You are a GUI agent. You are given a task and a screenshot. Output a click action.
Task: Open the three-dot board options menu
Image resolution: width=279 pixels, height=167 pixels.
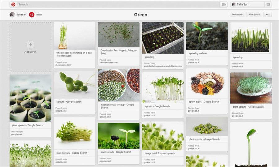tap(268, 15)
